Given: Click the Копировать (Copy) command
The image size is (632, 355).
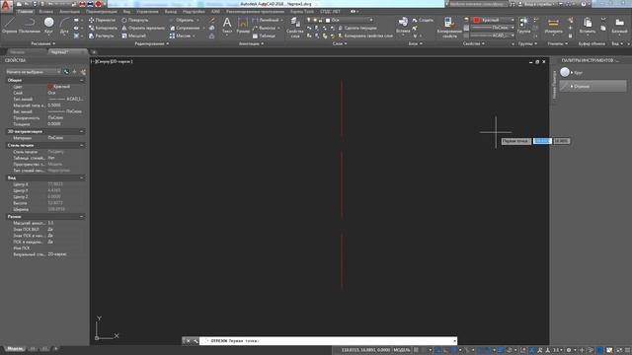Looking at the screenshot, I should [103, 28].
